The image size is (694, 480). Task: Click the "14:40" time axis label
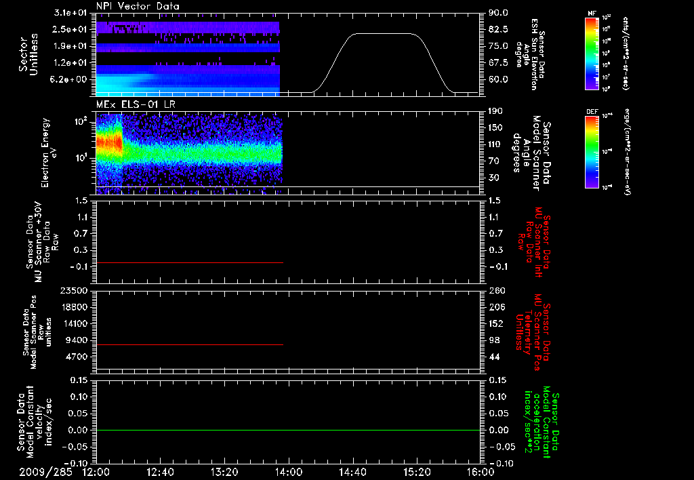pyautogui.click(x=352, y=472)
